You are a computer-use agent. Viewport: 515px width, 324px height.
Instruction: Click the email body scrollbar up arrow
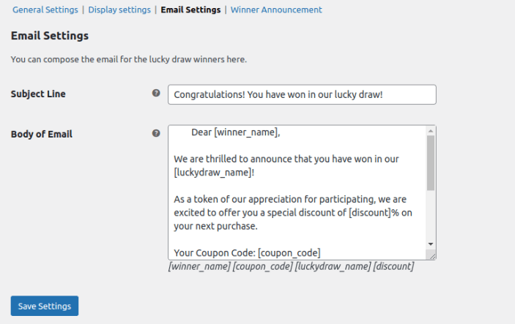click(x=431, y=131)
